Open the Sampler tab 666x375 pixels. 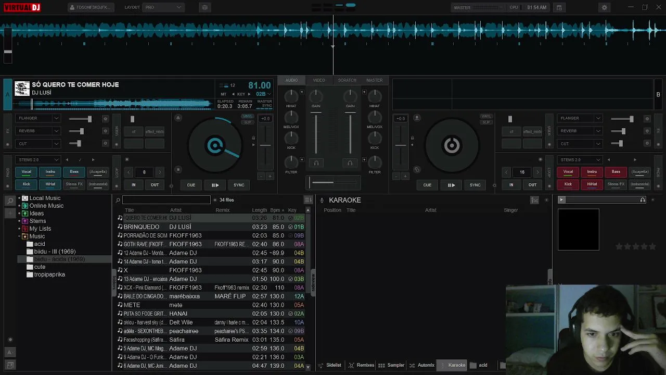391,365
